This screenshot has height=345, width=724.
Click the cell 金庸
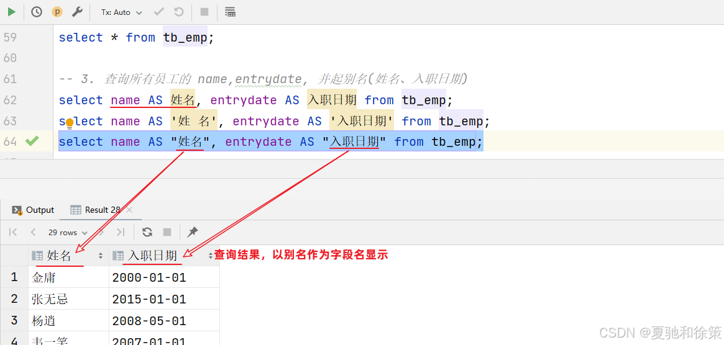[x=68, y=277]
